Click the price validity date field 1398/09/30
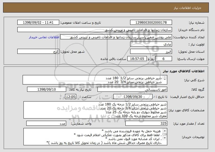Screen dimensions: 215x152 tap(133, 97)
